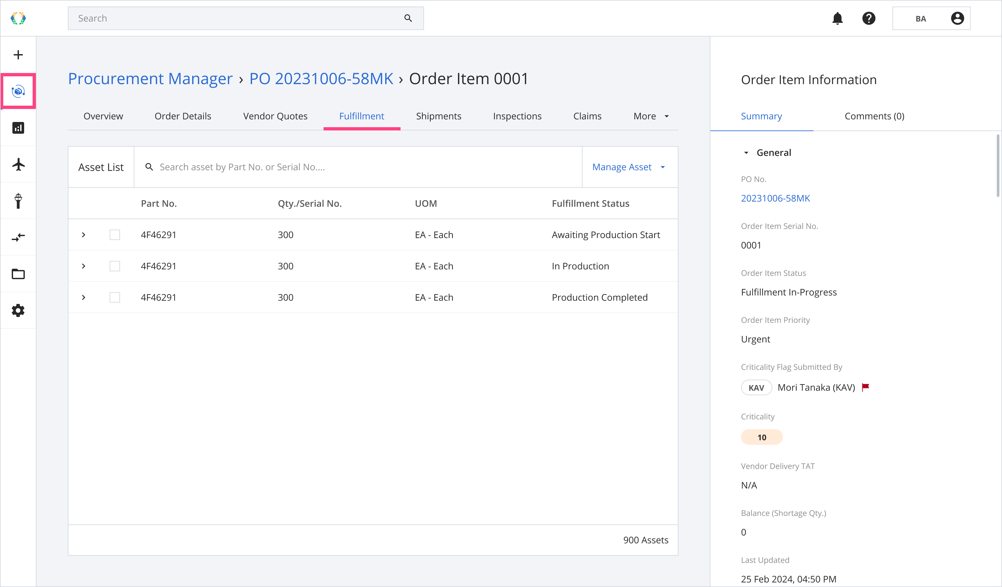The image size is (1002, 587).
Task: Open the control tower sidebar icon
Action: (x=18, y=201)
